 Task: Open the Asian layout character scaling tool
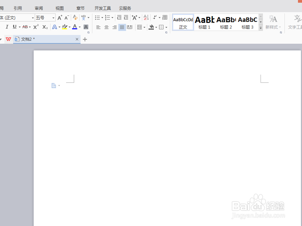(134, 18)
